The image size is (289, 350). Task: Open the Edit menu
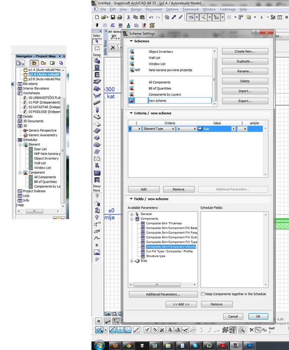click(x=113, y=9)
